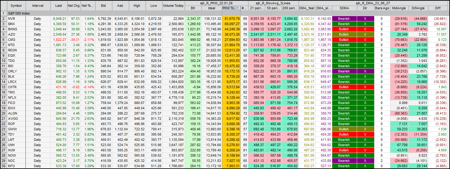The height and width of the screenshot is (169, 450).
Task: Click the 81,678.79 PHW cell for NVR
Action: [x=231, y=19]
